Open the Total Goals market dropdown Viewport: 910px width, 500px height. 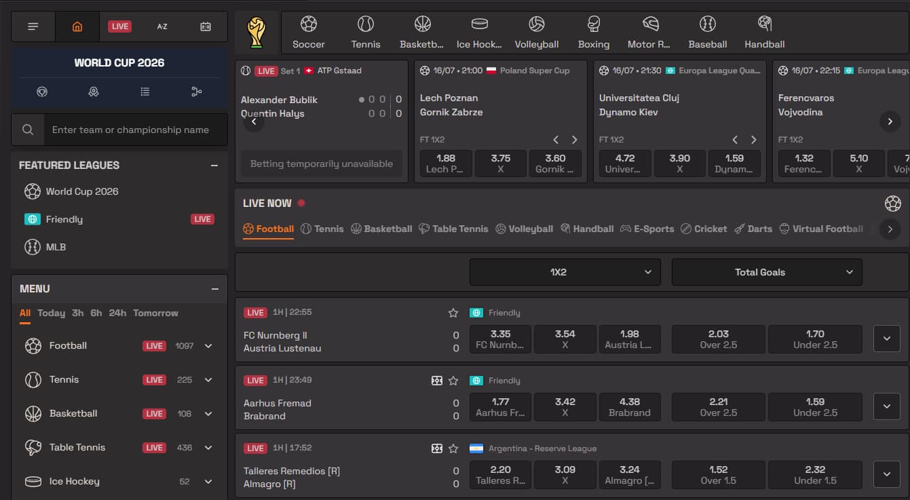767,272
